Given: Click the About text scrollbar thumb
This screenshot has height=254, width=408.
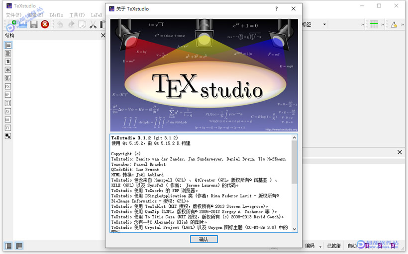Looking at the screenshot, I should pos(294,162).
